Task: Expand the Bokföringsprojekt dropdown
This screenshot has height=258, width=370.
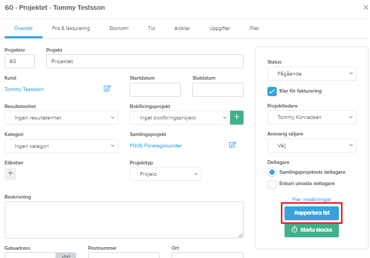Action: tap(180, 118)
